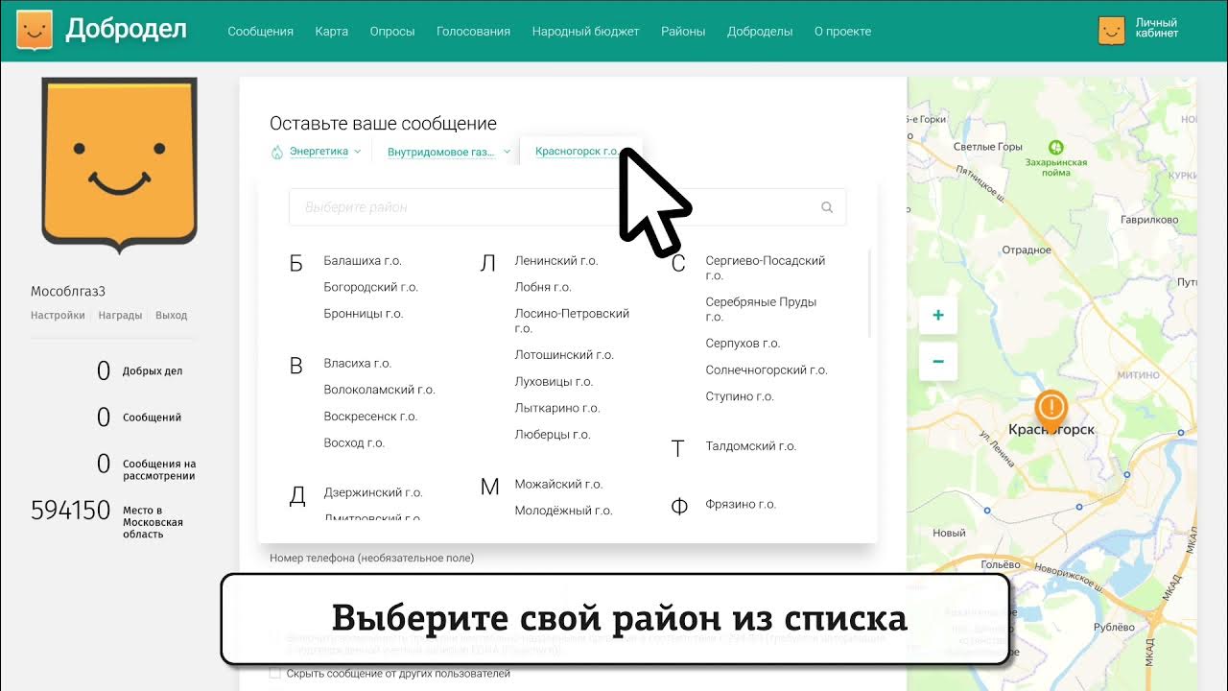Select Власиха г.о. from the list

[358, 364]
